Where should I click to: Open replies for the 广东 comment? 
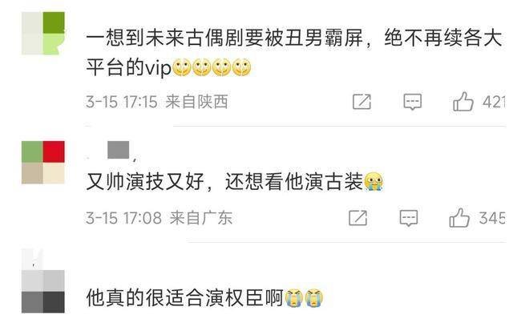point(409,218)
